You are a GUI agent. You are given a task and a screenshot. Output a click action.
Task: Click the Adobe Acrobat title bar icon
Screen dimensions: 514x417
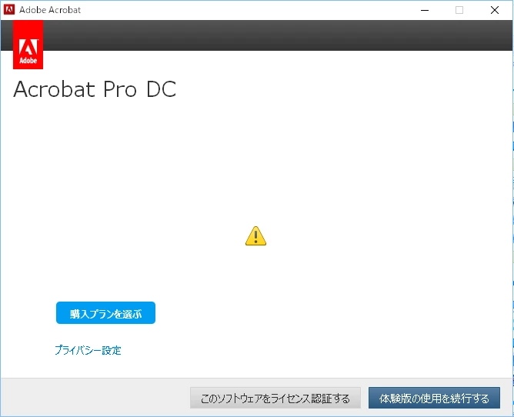point(9,10)
